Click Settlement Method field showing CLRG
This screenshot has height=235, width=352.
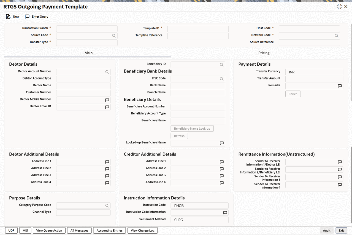tap(199, 220)
